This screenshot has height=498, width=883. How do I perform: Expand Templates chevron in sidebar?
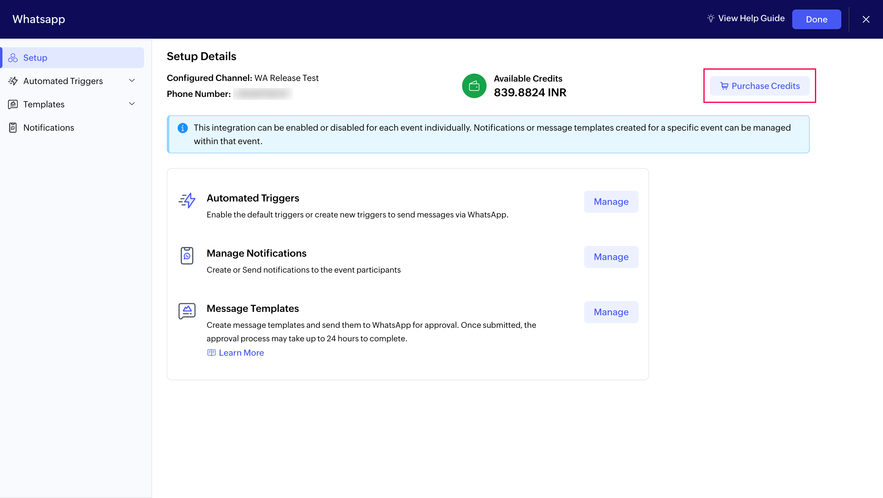point(132,104)
